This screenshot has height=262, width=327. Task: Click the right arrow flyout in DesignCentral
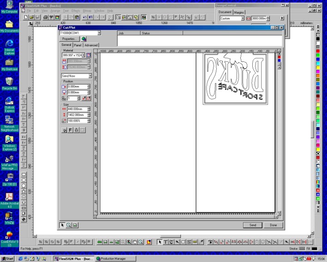click(282, 18)
